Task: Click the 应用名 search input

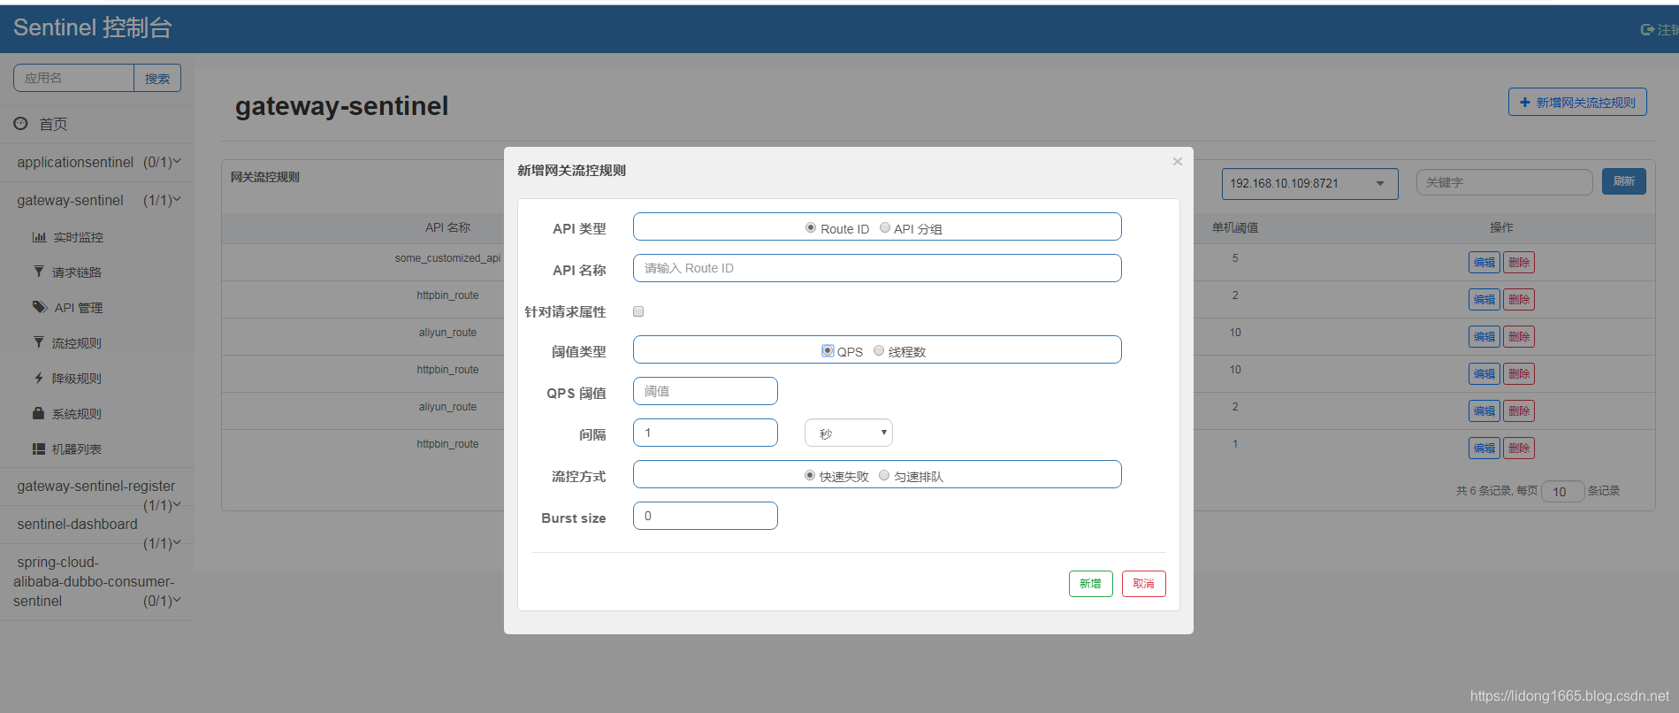Action: pos(73,78)
